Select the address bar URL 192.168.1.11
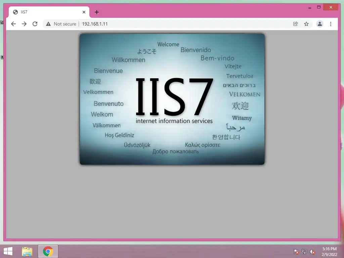 [x=95, y=24]
